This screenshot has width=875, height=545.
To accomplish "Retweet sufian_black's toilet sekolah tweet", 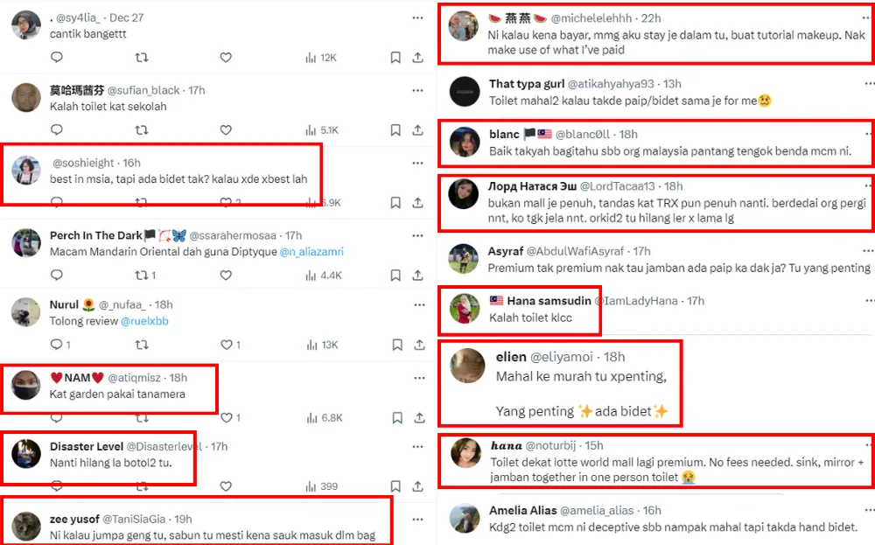I will point(142,129).
